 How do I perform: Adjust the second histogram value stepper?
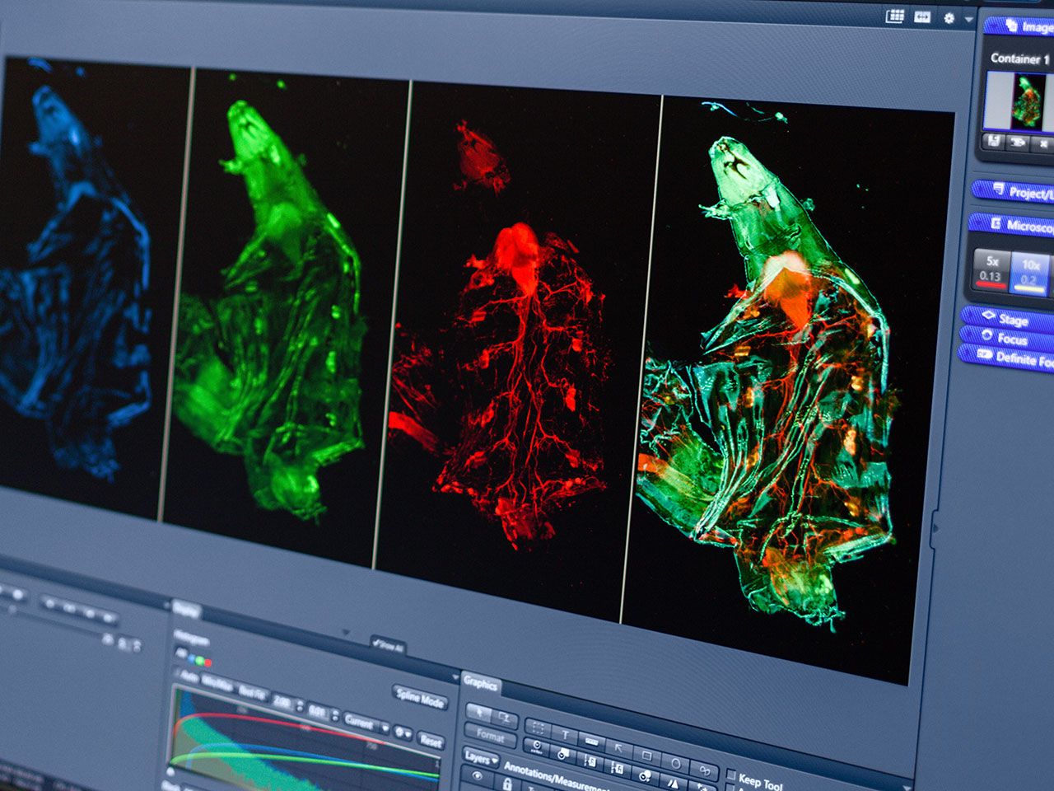335,714
